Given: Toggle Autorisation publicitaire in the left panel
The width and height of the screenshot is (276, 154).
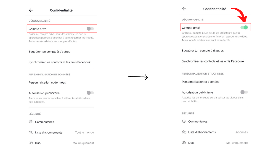Looking at the screenshot, I should point(90,93).
